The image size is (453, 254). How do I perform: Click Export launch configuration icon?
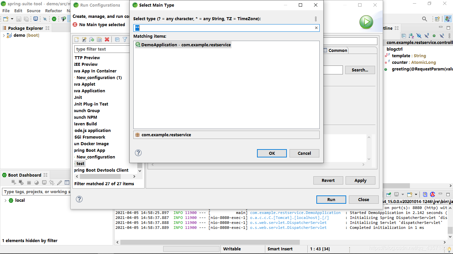point(92,40)
